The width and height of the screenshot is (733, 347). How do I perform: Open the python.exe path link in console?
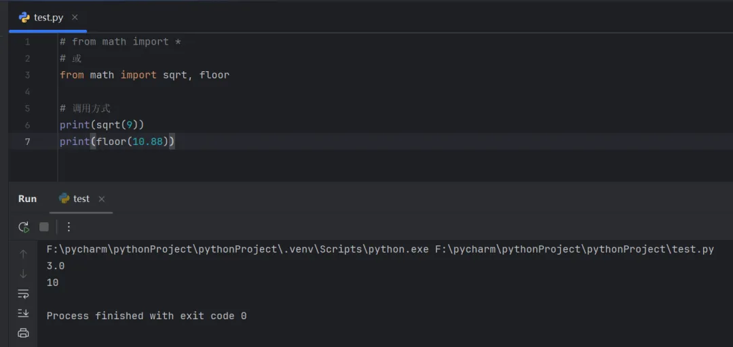pyautogui.click(x=238, y=249)
